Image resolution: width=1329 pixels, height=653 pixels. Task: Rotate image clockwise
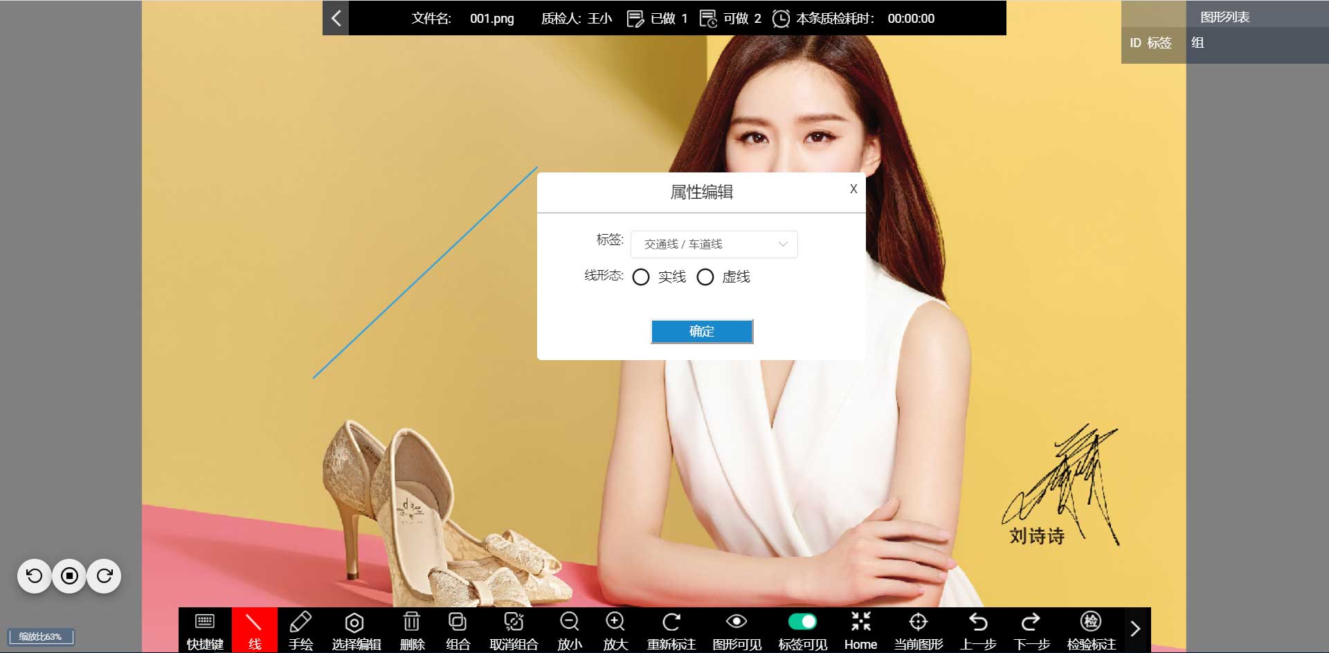(x=105, y=576)
